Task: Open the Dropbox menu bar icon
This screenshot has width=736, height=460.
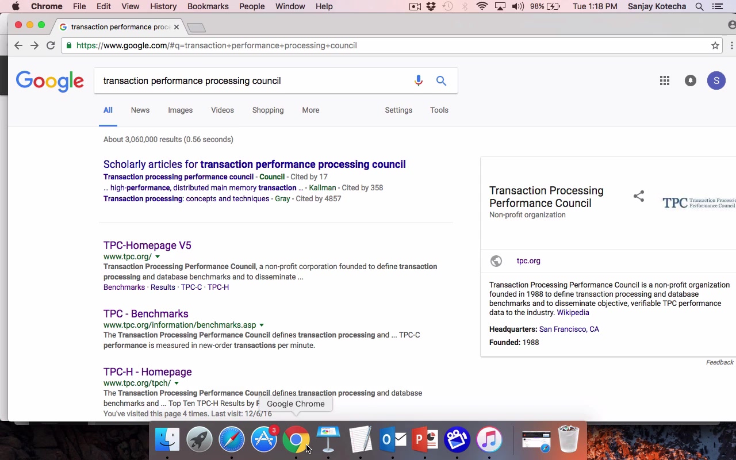Action: [431, 6]
